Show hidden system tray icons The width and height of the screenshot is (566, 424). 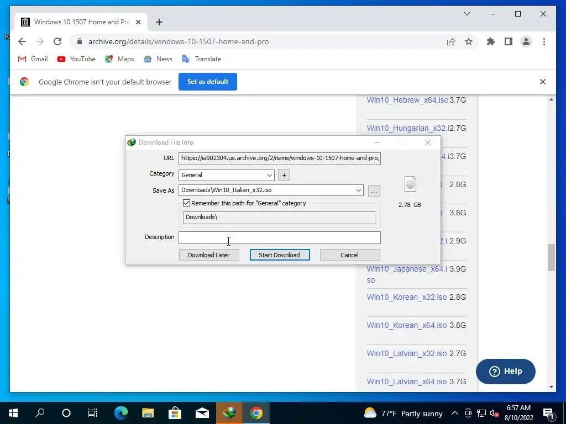click(455, 413)
